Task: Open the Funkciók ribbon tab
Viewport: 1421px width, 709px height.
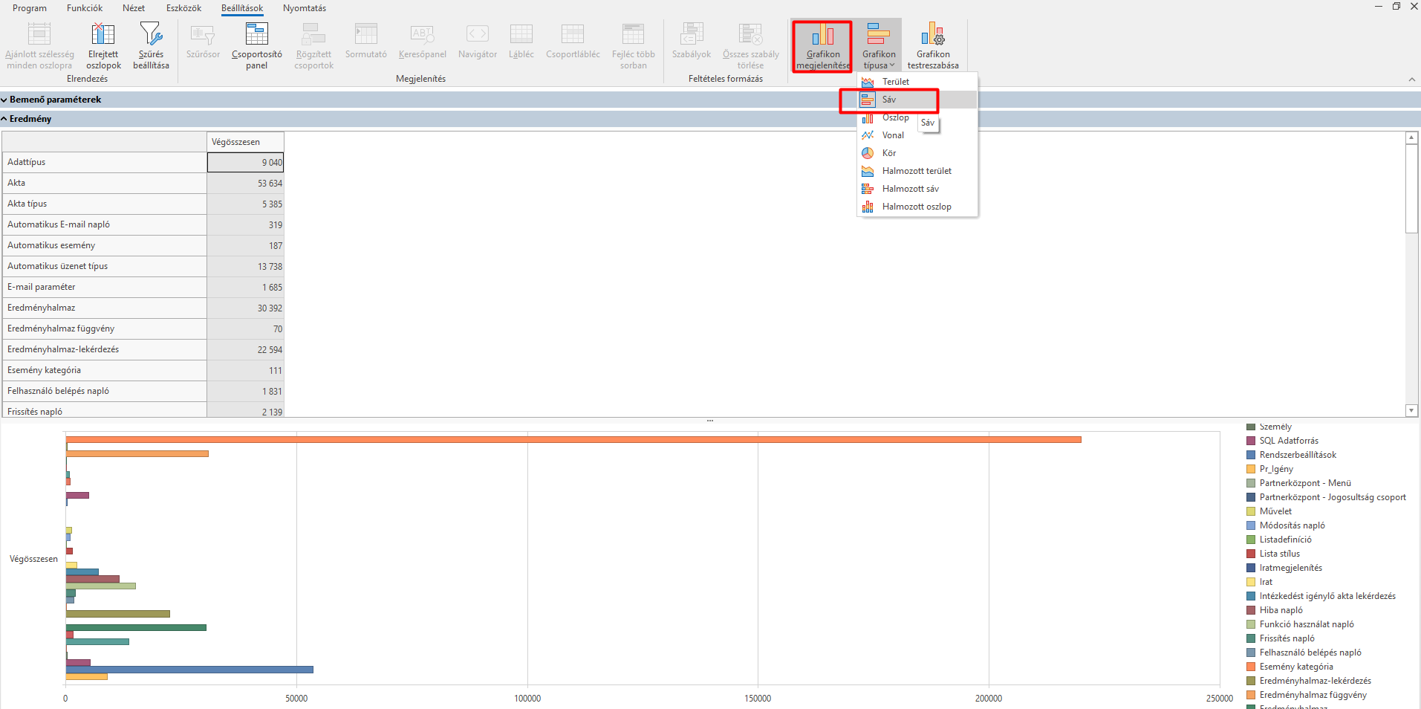Action: coord(85,8)
